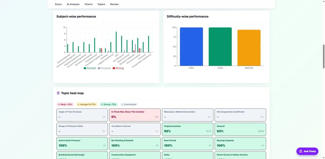Image resolution: width=325 pixels, height=159 pixels.
Task: Open the Score tab
Action: click(x=58, y=4)
